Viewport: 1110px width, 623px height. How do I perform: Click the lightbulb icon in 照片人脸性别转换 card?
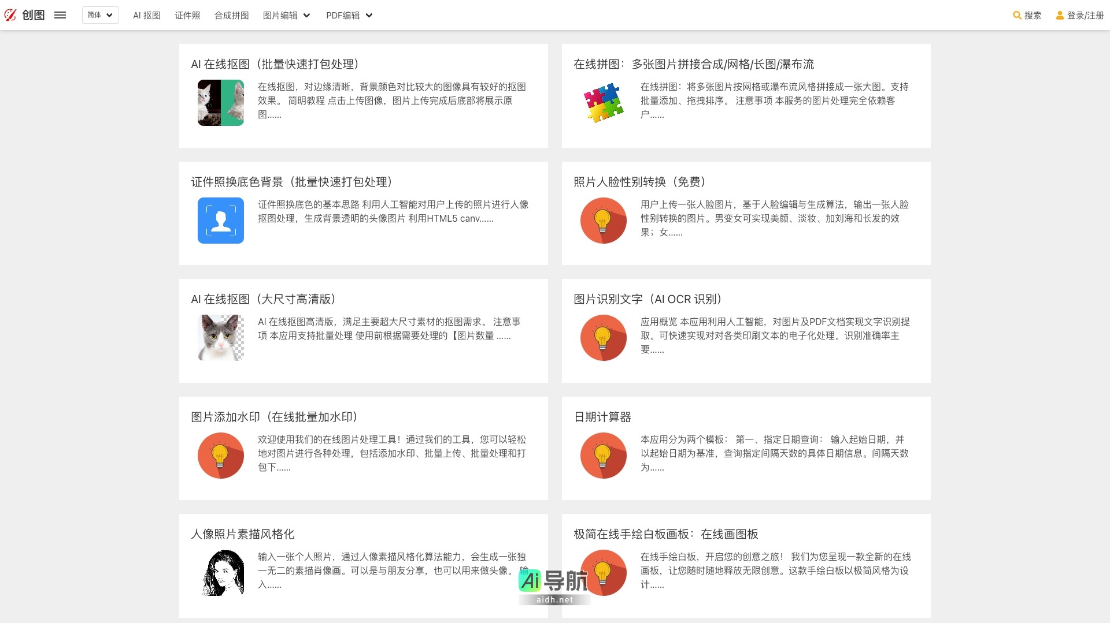604,221
